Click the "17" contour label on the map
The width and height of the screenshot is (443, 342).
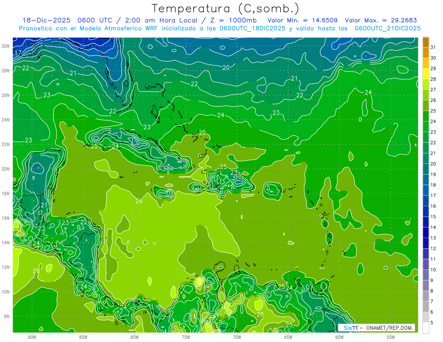(x=17, y=53)
